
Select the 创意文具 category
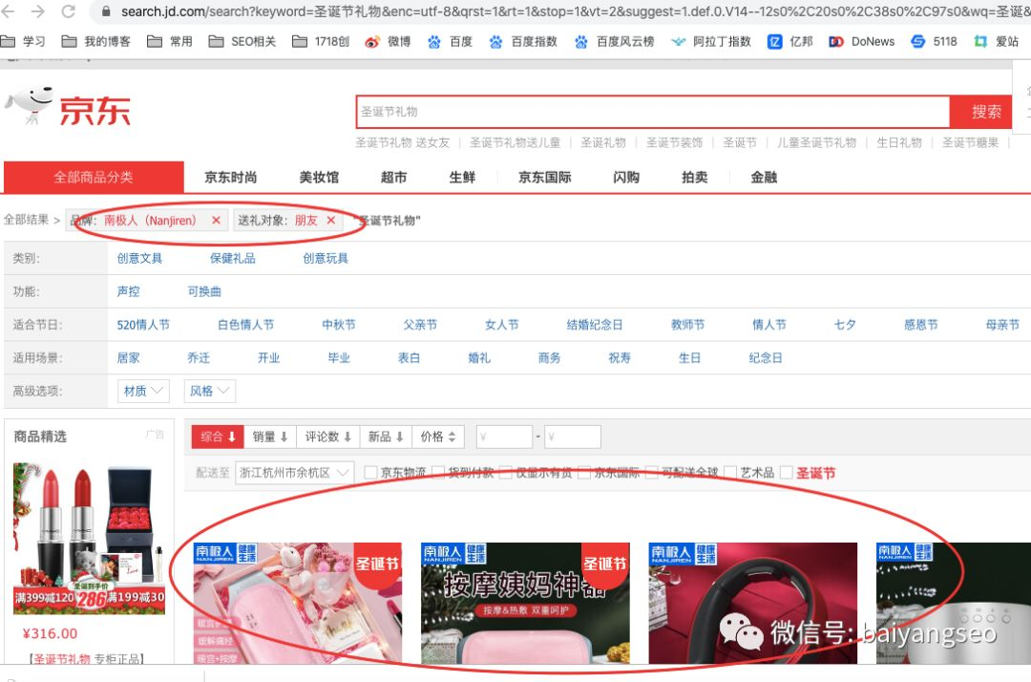pos(139,259)
